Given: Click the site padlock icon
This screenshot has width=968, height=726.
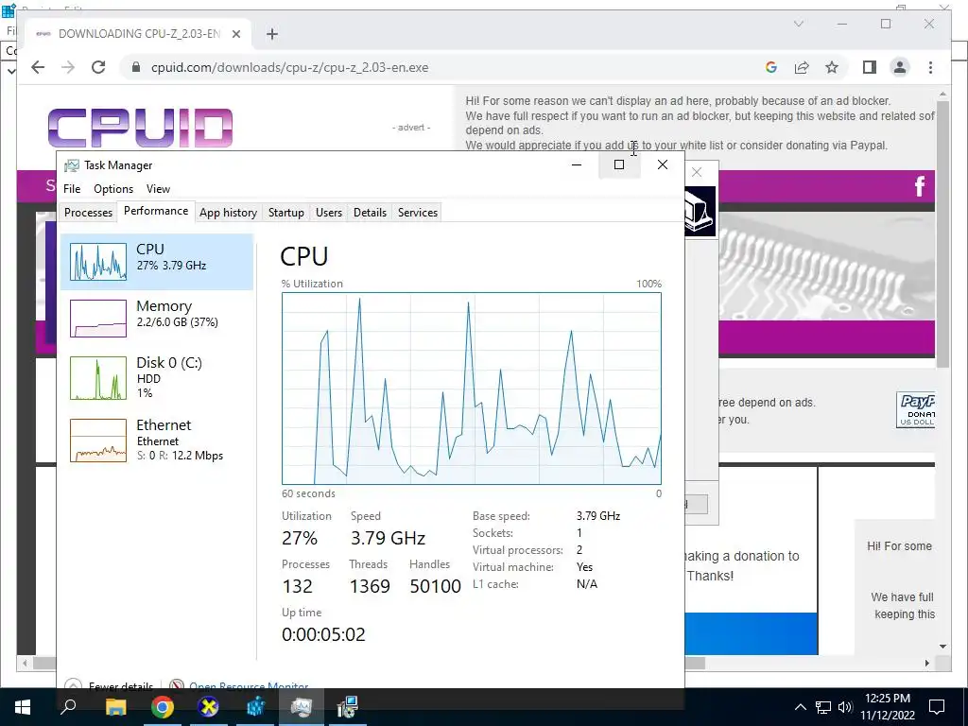Looking at the screenshot, I should pyautogui.click(x=136, y=67).
